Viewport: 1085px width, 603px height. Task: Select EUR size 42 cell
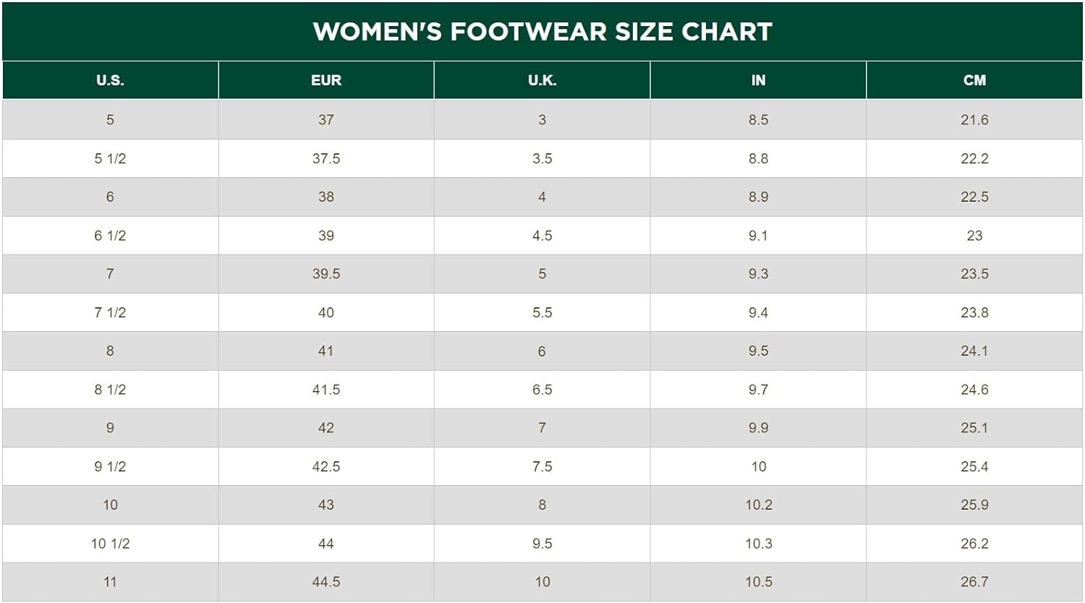pyautogui.click(x=326, y=428)
